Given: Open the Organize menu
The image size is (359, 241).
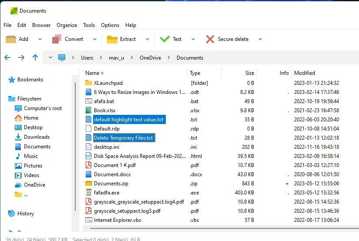Looking at the screenshot, I should (x=67, y=25).
